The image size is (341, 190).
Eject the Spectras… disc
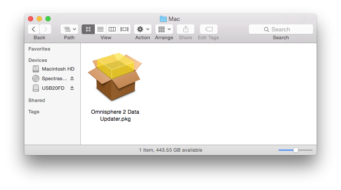tap(72, 78)
